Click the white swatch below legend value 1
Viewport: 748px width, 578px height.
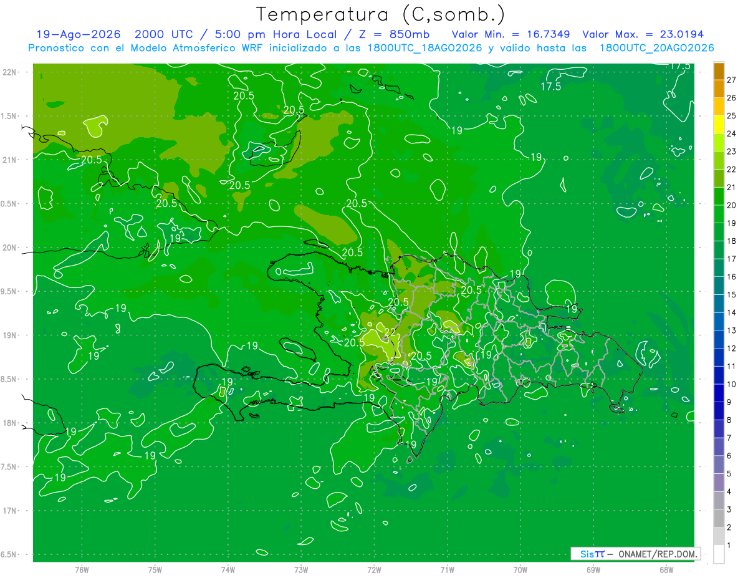point(719,554)
